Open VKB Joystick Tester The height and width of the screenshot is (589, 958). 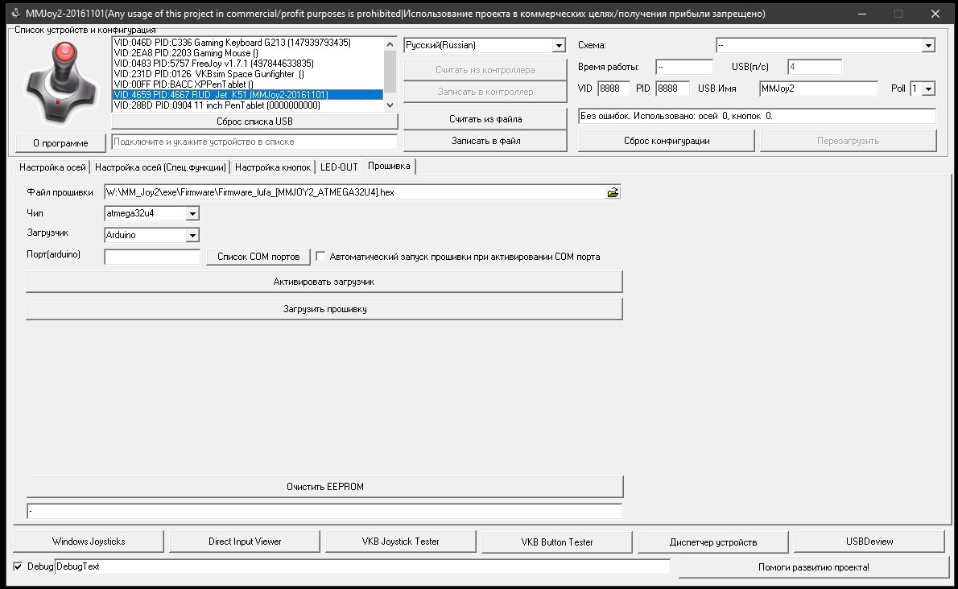400,542
